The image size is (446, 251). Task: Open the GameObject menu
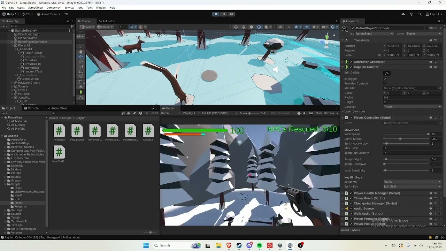pyautogui.click(x=36, y=8)
